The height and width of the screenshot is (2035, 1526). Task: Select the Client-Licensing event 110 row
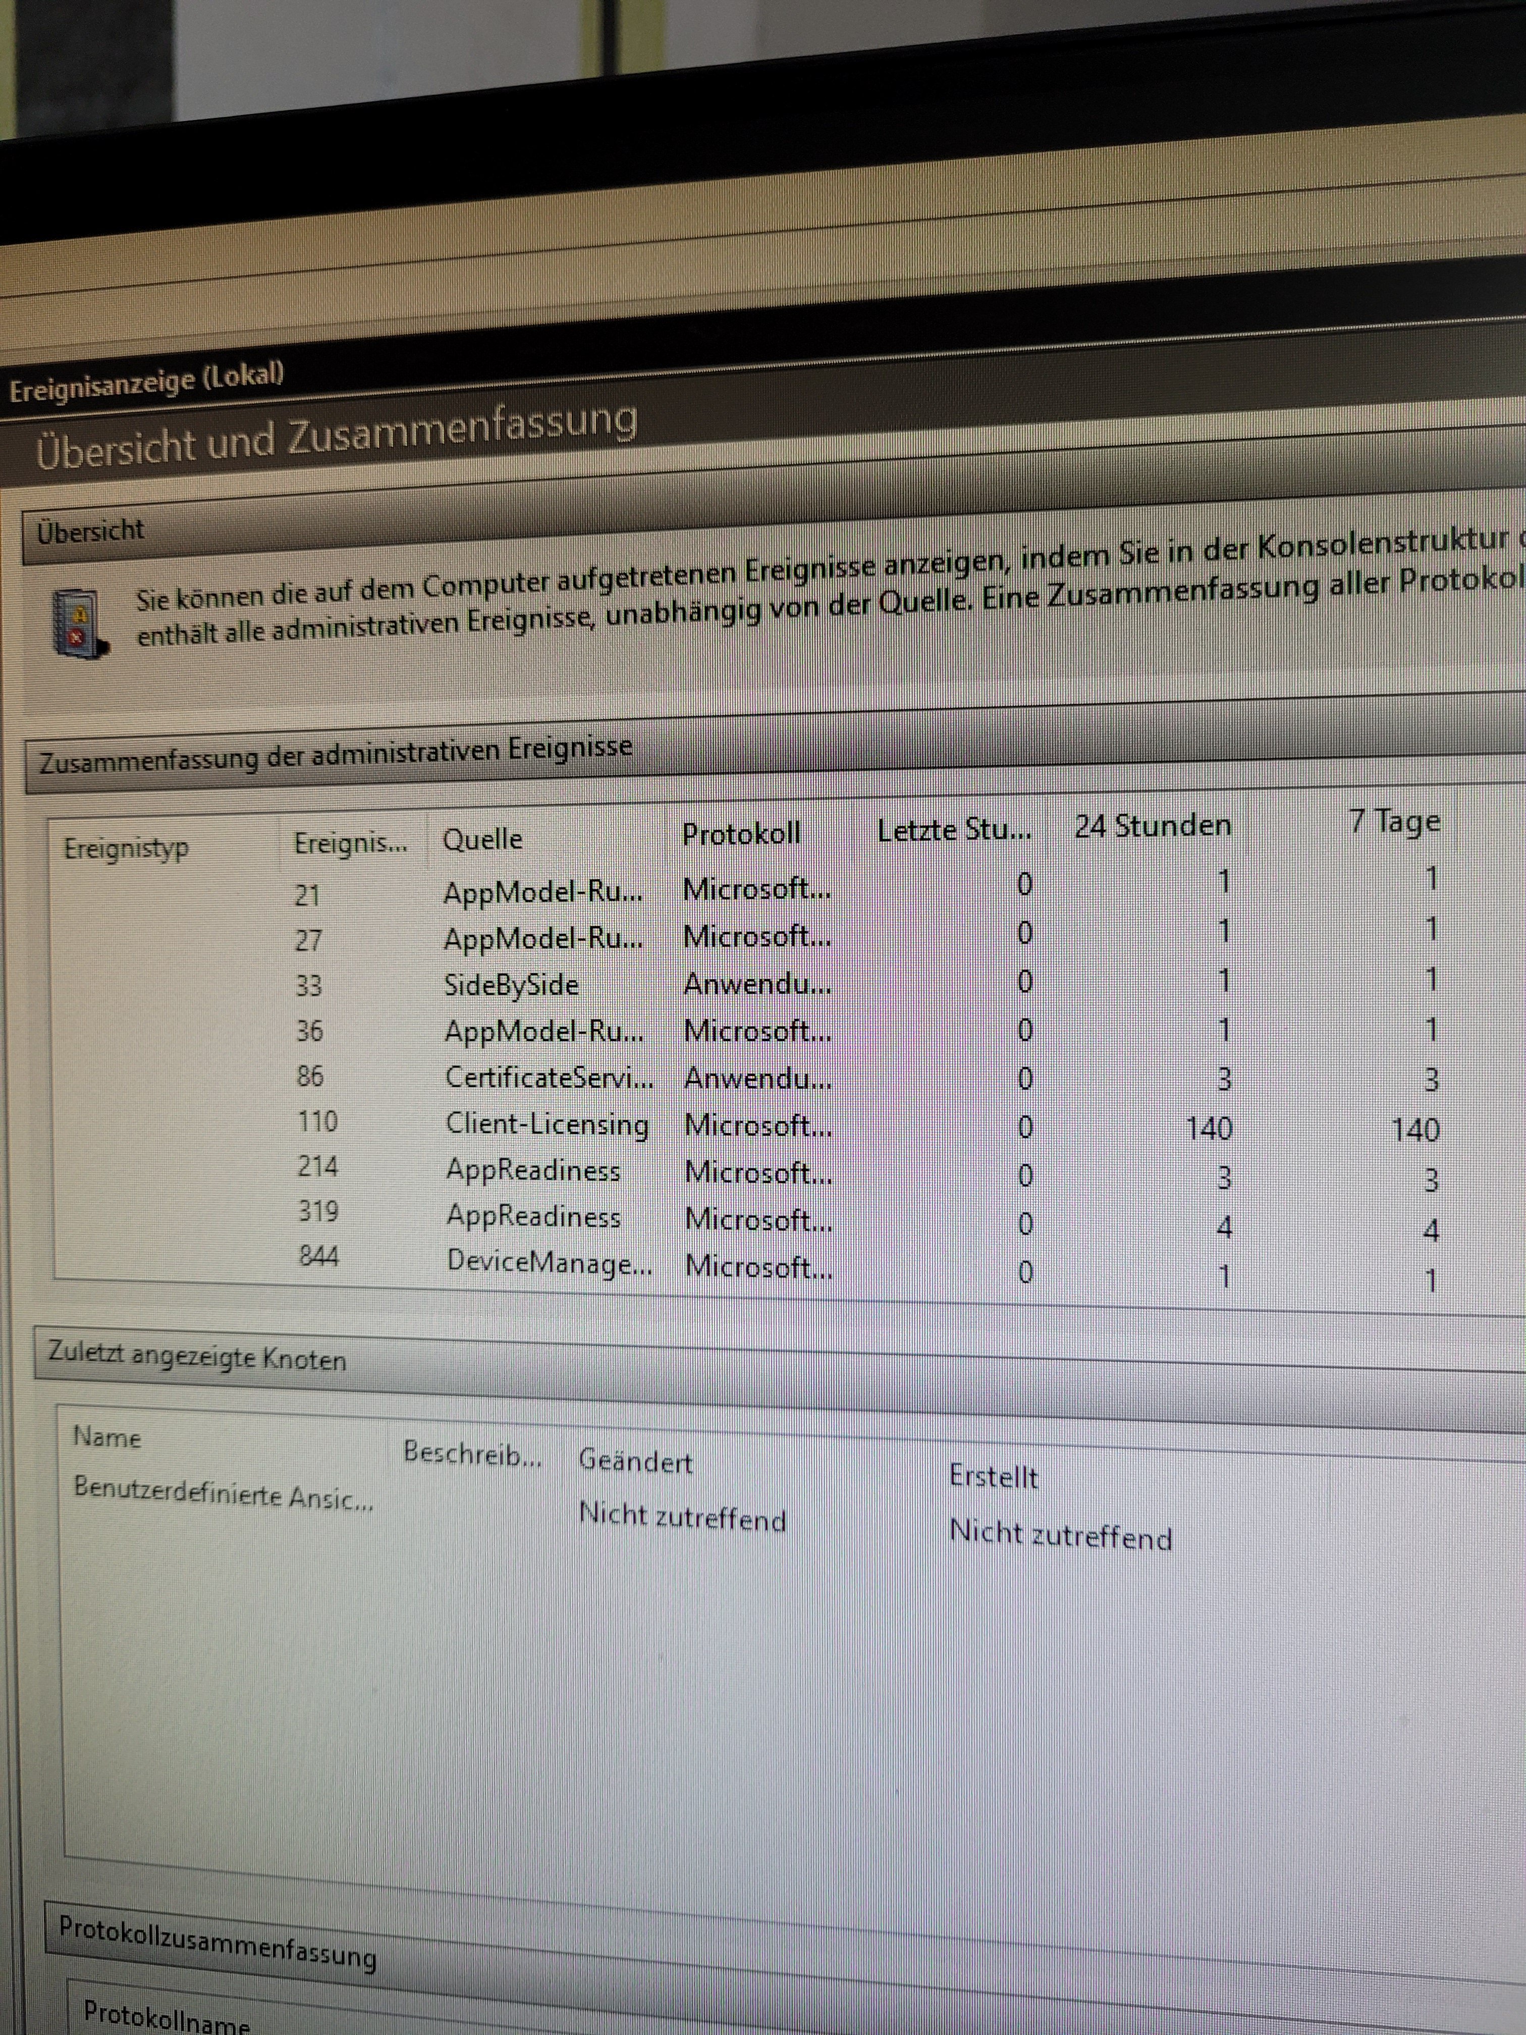[547, 1123]
